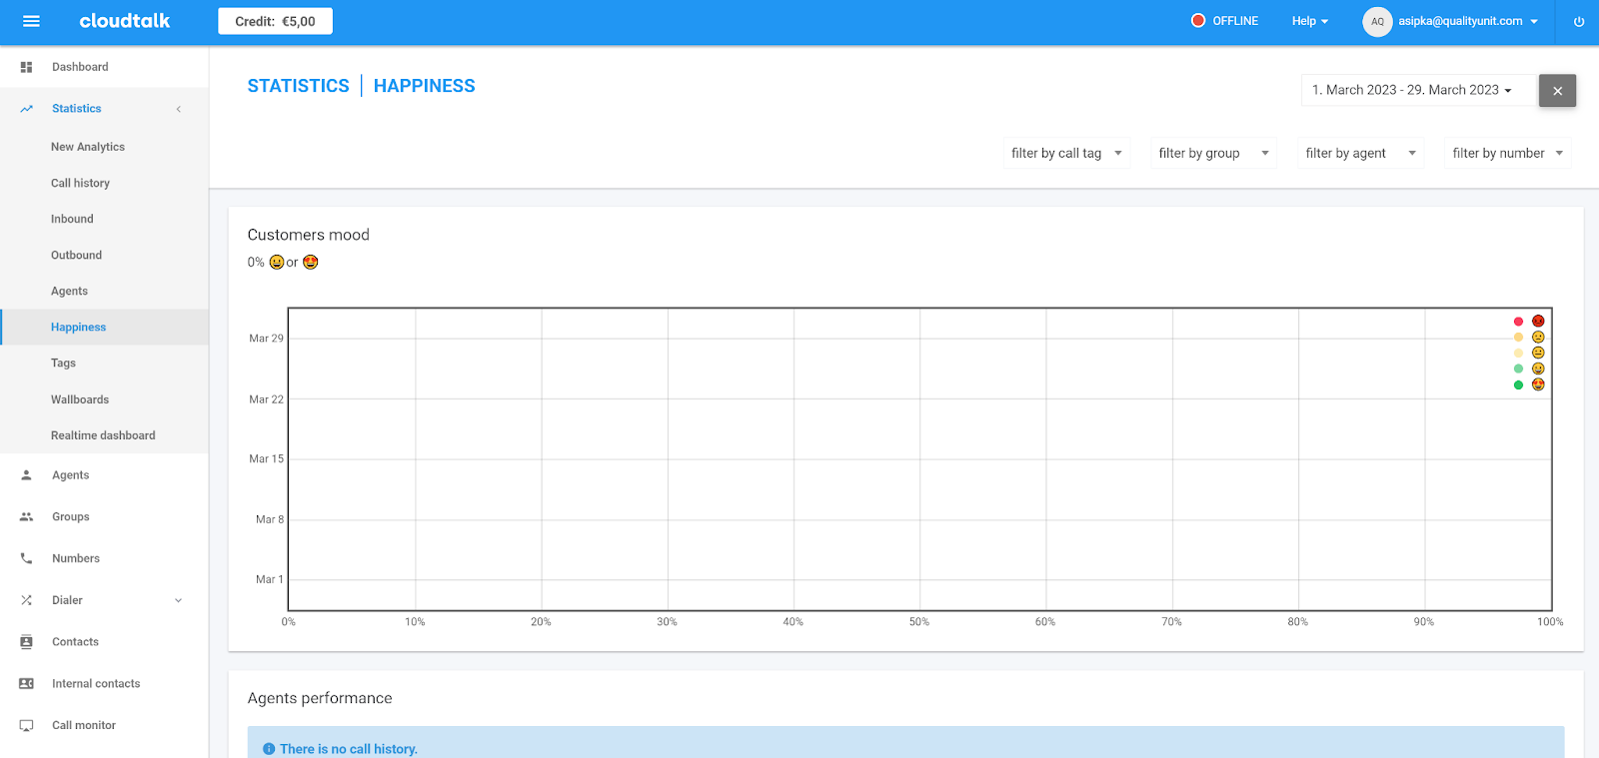The image size is (1599, 758).
Task: Click the Call monitor screen icon
Action: coord(27,726)
